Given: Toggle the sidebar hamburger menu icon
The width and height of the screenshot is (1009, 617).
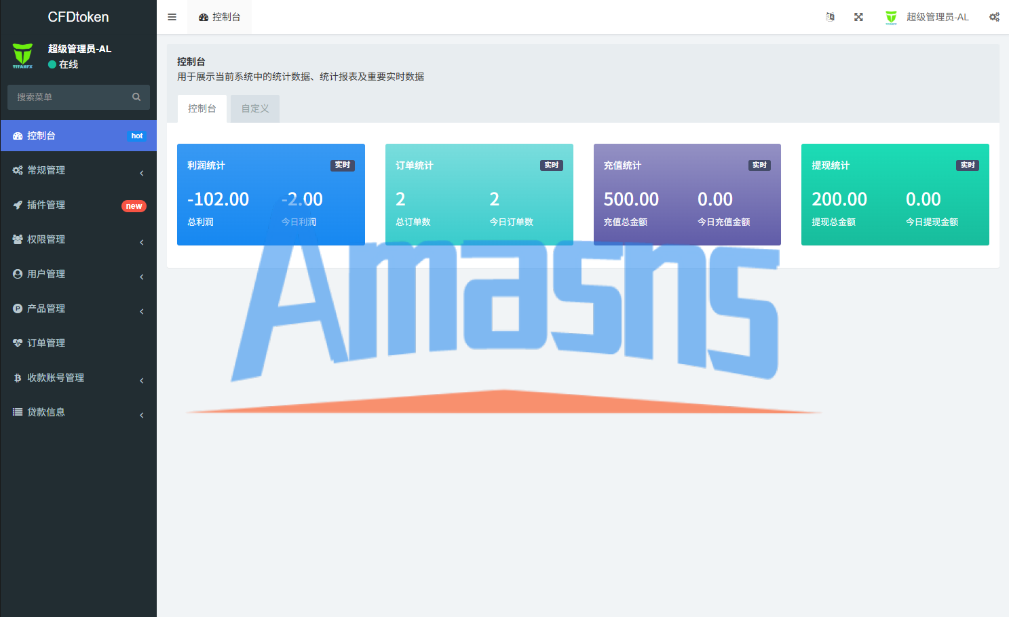Looking at the screenshot, I should 172,17.
